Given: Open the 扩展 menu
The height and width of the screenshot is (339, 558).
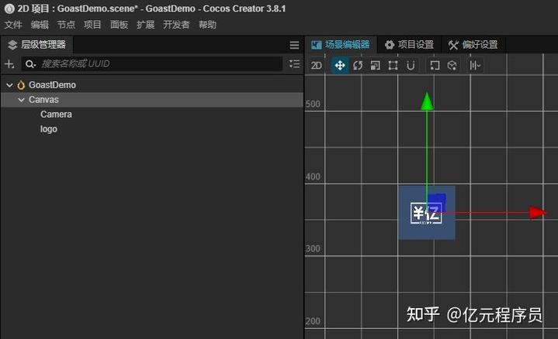Looking at the screenshot, I should tap(146, 25).
